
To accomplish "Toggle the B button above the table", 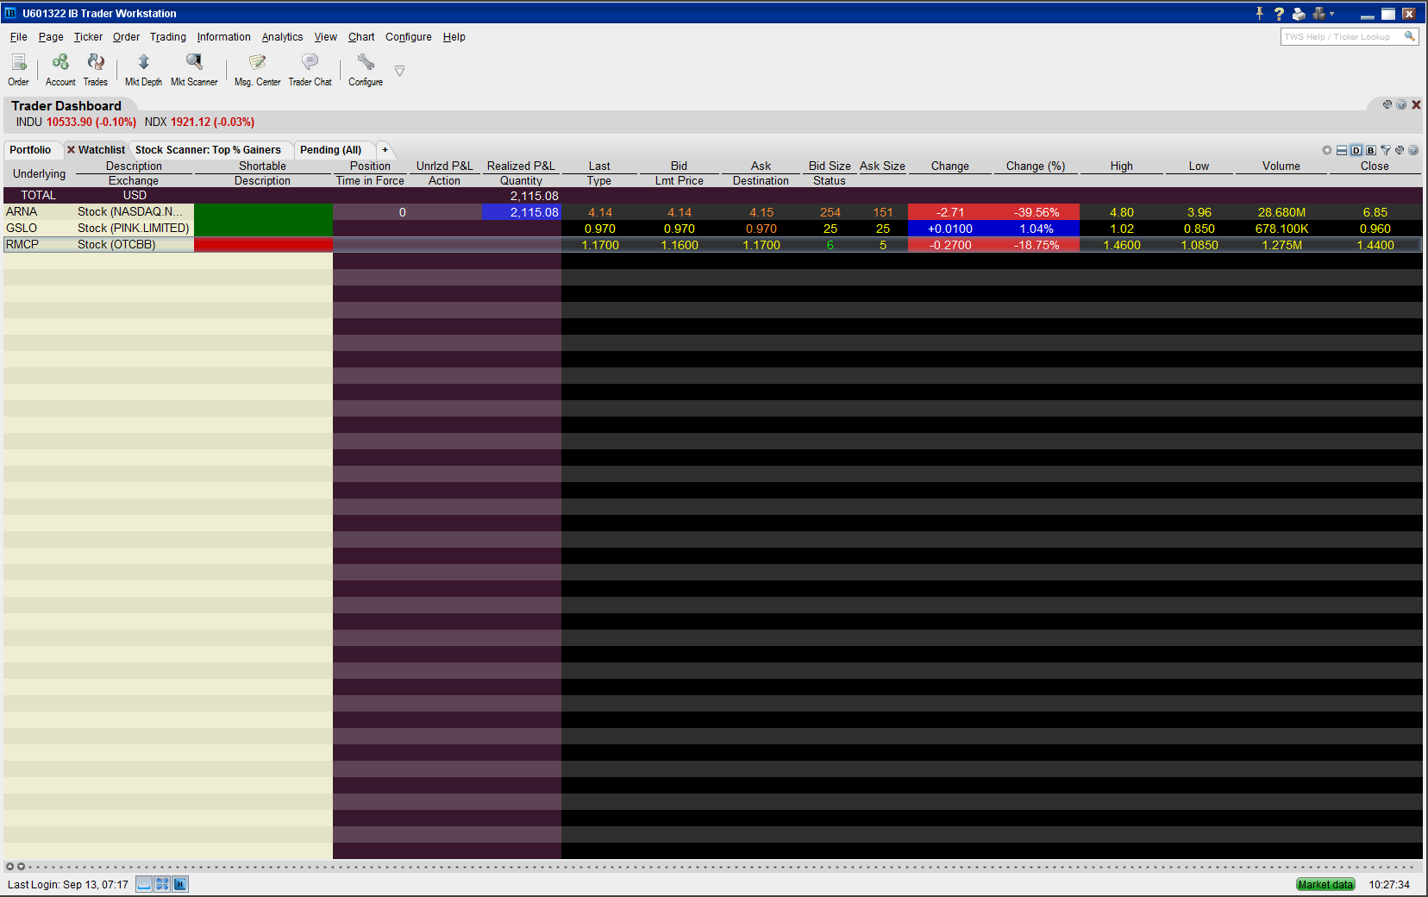I will pos(1371,150).
